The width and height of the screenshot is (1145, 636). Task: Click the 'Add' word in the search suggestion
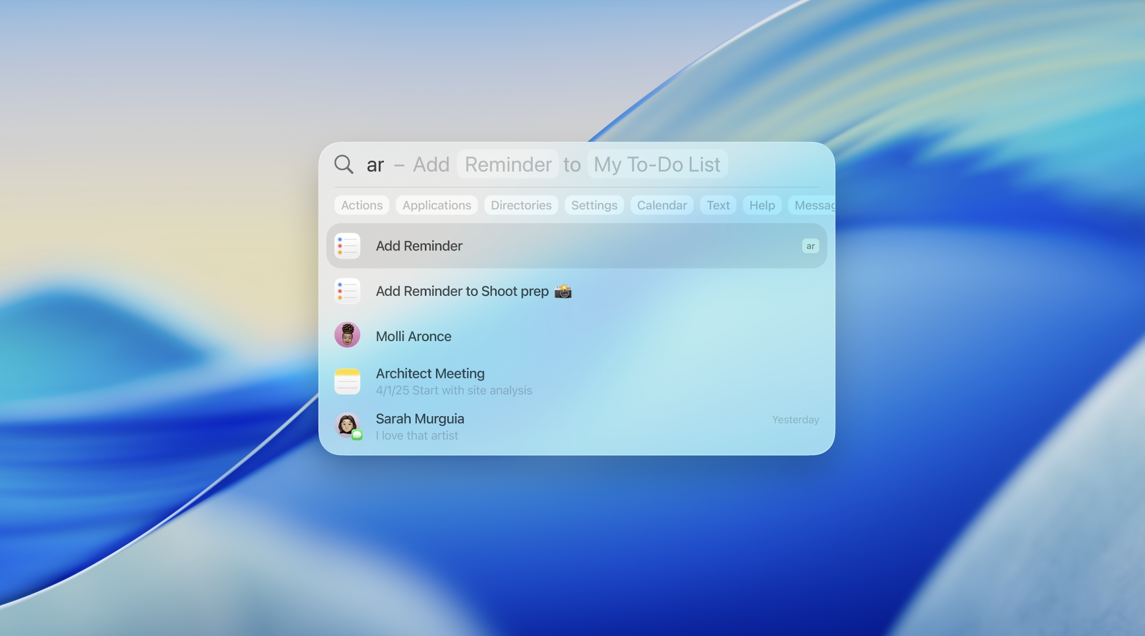click(431, 164)
